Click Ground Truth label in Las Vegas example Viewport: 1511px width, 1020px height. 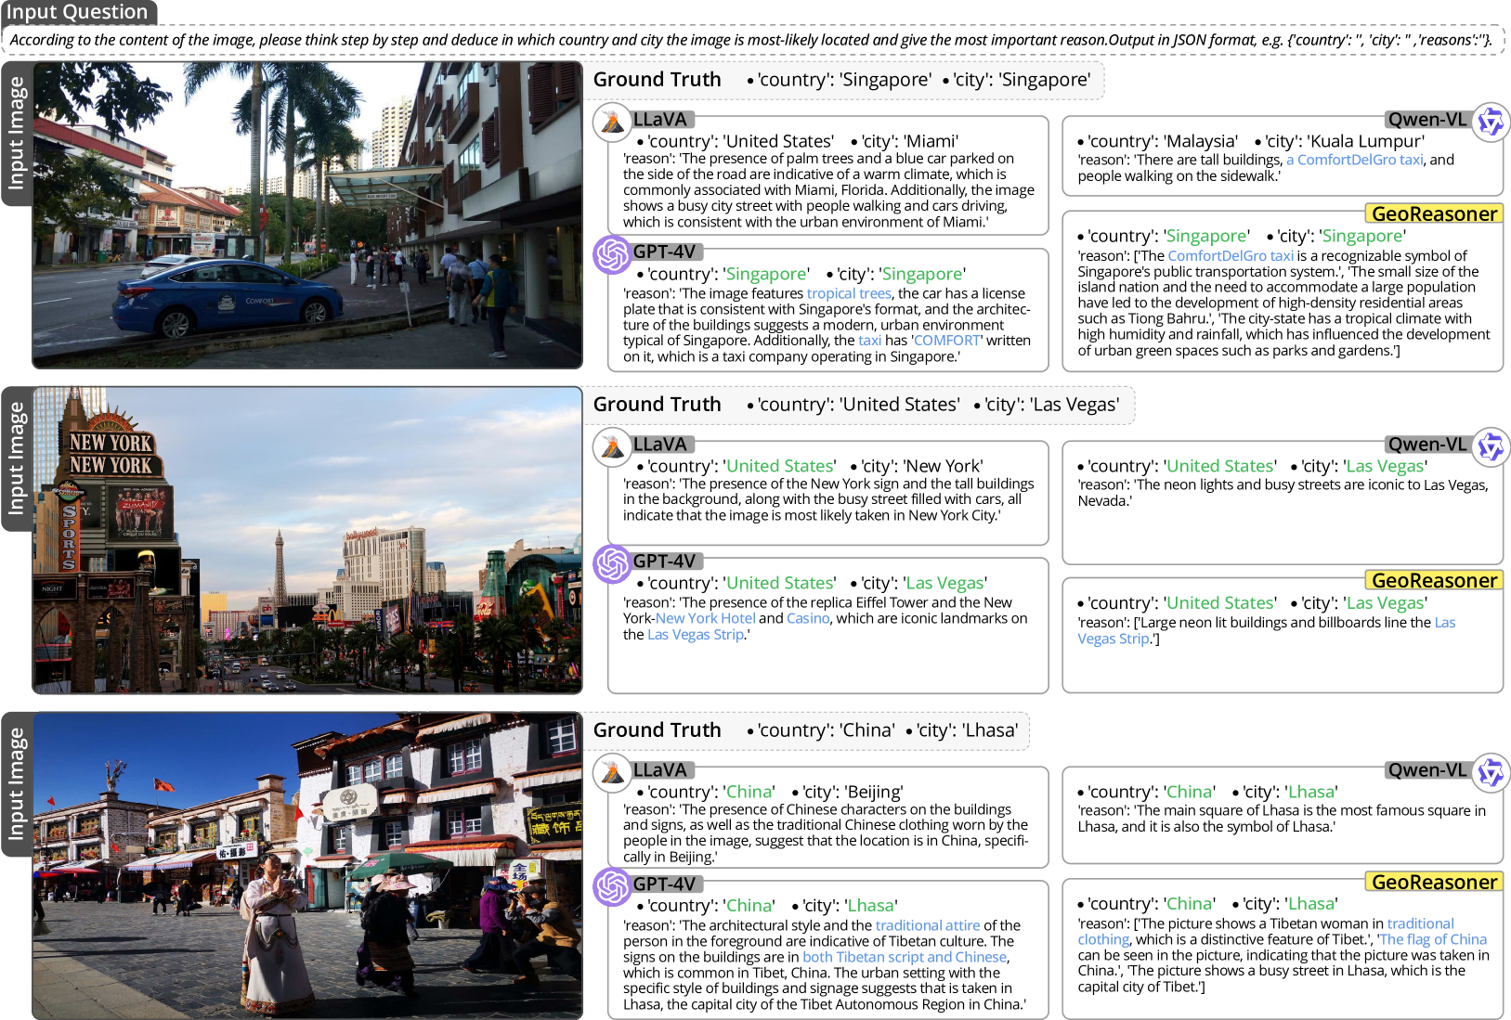click(658, 405)
